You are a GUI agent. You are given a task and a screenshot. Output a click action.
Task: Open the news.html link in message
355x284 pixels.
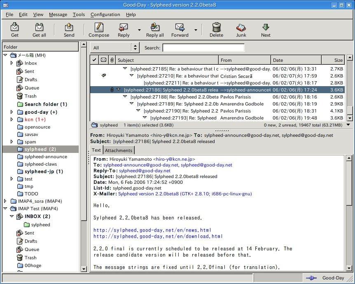click(152, 230)
